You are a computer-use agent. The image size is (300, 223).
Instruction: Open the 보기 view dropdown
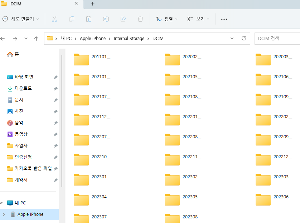[198, 19]
